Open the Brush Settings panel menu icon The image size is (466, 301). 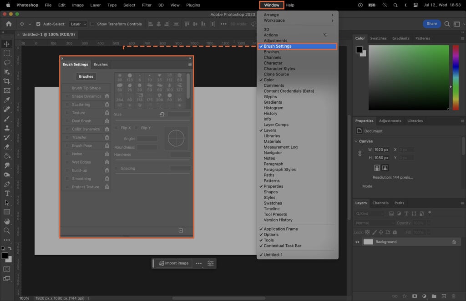point(190,65)
